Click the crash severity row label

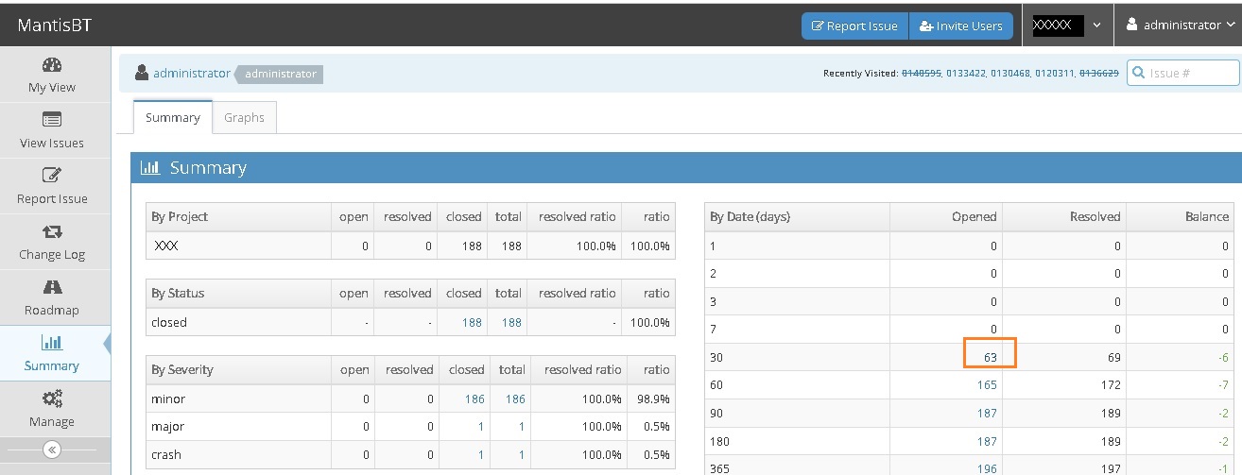(x=165, y=454)
